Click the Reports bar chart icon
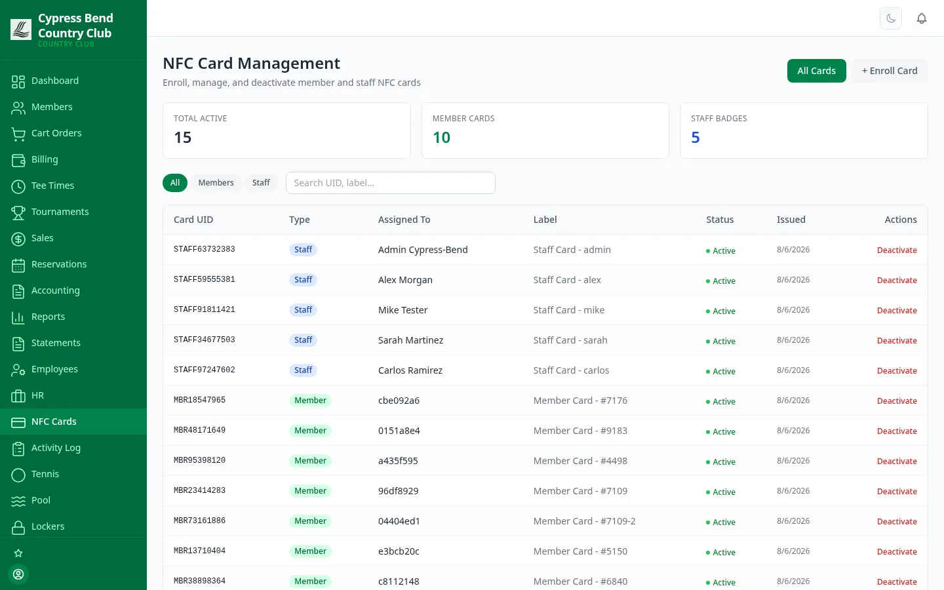Viewport: 944px width, 590px height. click(18, 317)
